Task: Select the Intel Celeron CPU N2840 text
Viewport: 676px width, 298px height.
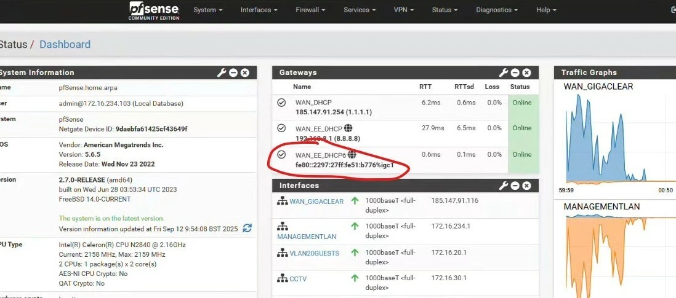Action: click(122, 245)
